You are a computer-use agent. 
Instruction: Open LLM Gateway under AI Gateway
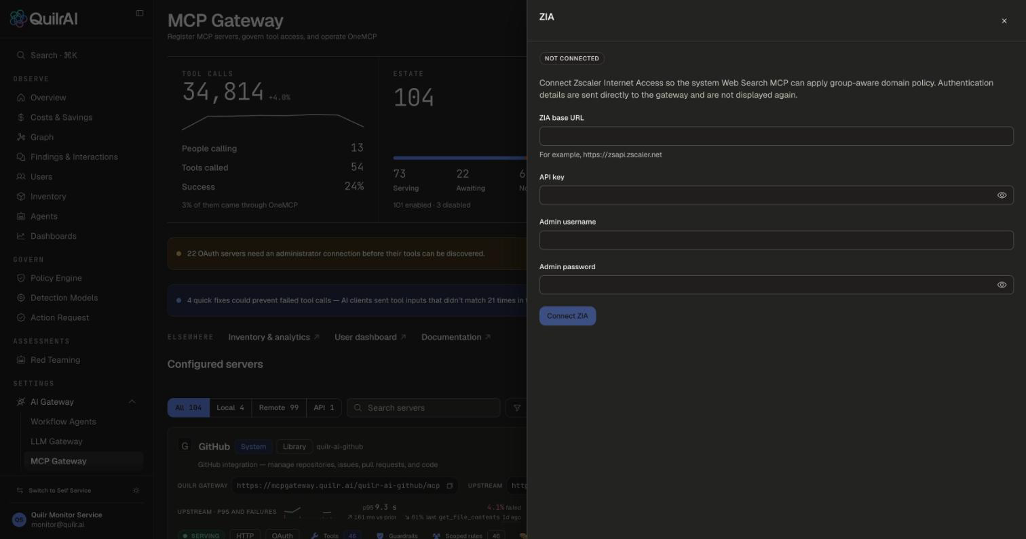pyautogui.click(x=56, y=441)
